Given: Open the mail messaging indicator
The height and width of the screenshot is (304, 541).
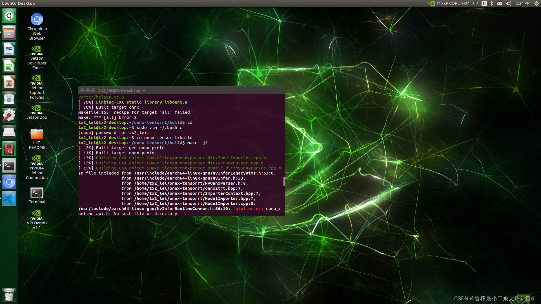Looking at the screenshot, I should [499, 3].
